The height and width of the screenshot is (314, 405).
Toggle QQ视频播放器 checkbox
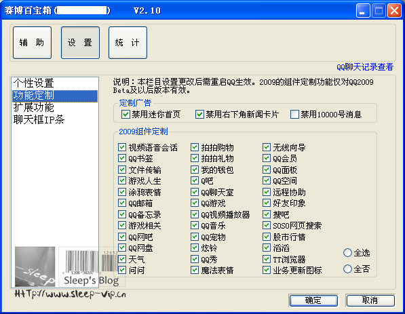pos(195,214)
